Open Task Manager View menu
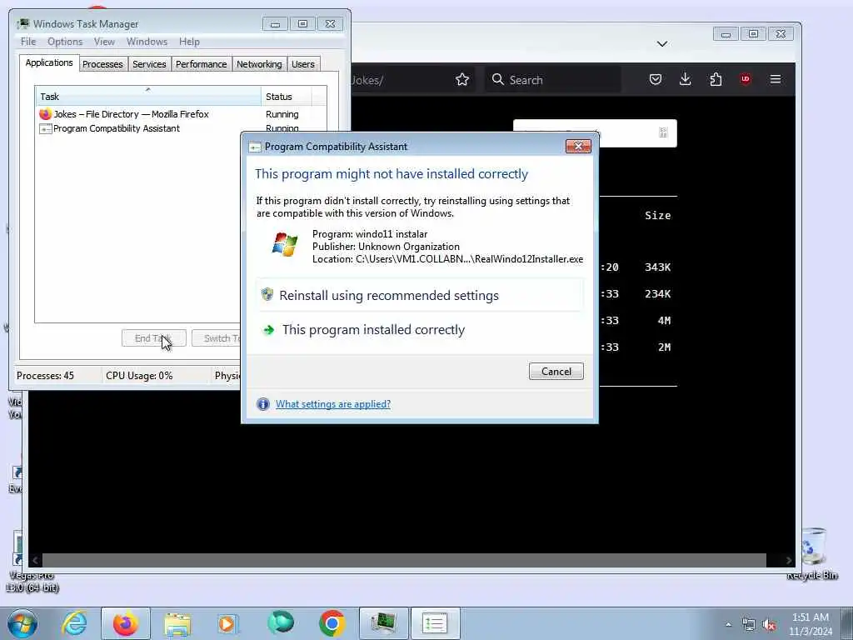The width and height of the screenshot is (853, 640). tap(104, 42)
